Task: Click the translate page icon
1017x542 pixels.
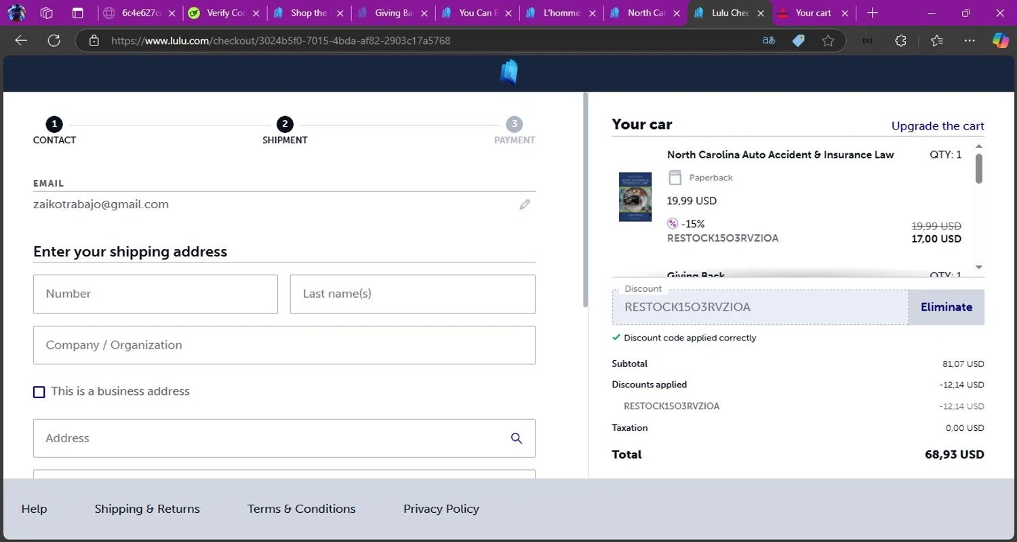Action: (x=768, y=41)
